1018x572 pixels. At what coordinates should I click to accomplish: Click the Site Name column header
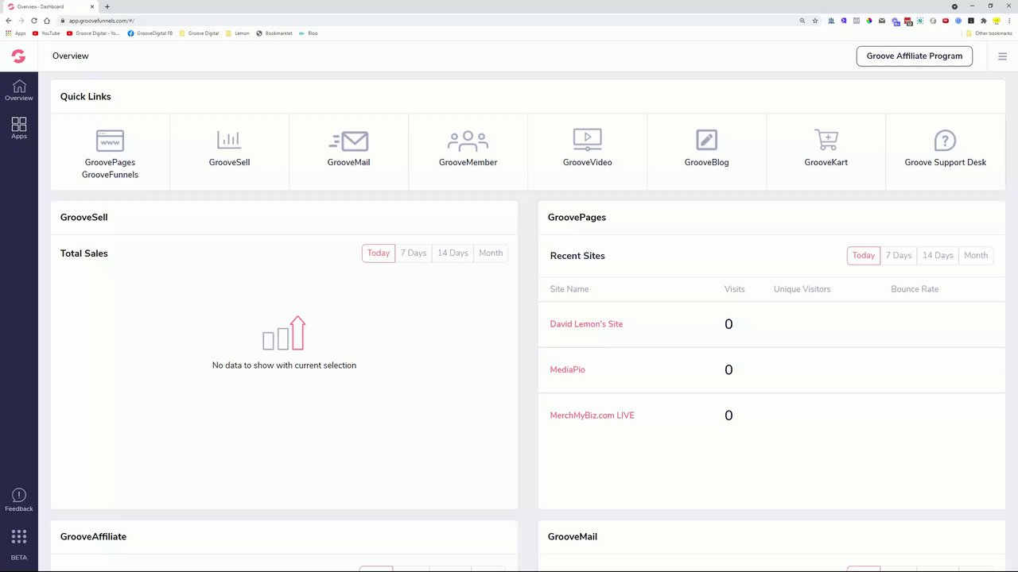tap(569, 289)
